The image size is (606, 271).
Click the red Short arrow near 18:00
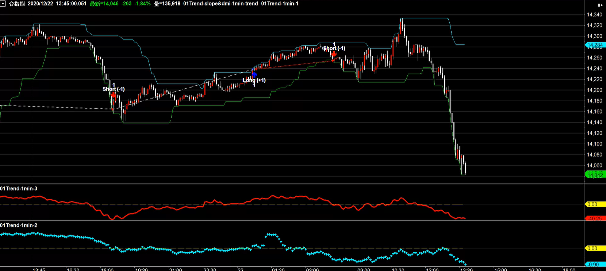(x=114, y=95)
